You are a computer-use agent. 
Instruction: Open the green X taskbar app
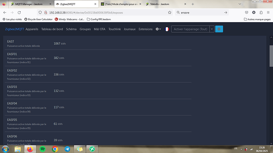[x=92, y=149]
